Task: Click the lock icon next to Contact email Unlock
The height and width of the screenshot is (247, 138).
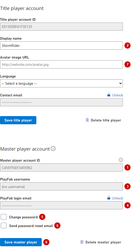Action: 109,95
